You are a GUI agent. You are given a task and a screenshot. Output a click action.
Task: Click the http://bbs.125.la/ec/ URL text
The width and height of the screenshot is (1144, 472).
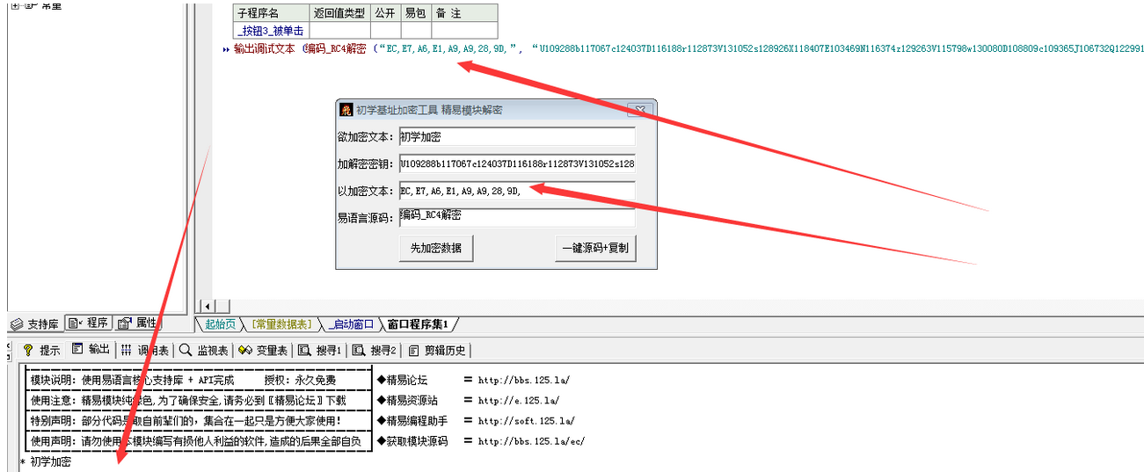click(531, 441)
